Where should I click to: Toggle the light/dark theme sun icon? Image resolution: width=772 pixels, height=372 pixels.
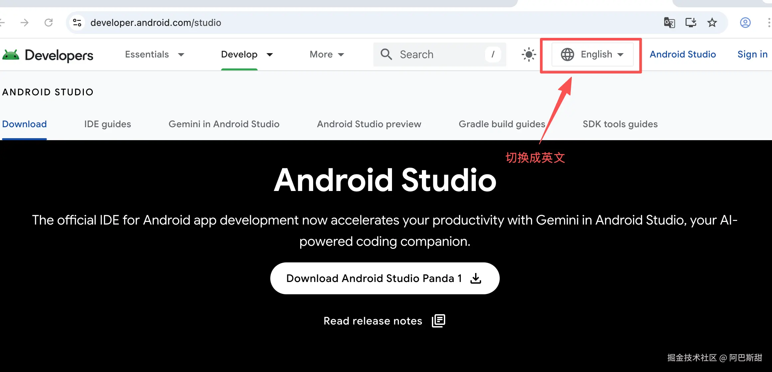[529, 54]
